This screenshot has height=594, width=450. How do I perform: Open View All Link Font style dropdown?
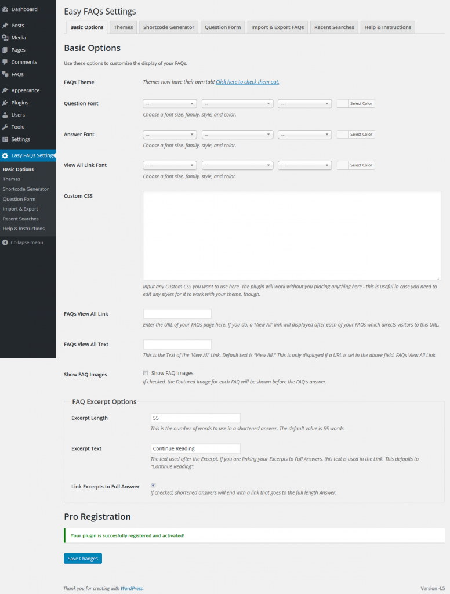[304, 165]
